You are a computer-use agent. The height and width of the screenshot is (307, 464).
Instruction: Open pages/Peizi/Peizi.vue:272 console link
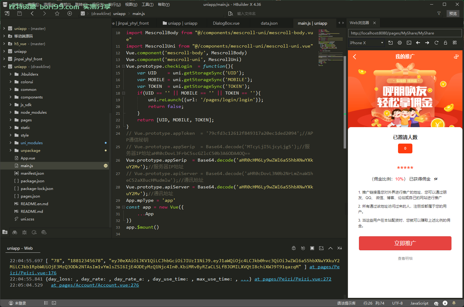click(x=293, y=279)
